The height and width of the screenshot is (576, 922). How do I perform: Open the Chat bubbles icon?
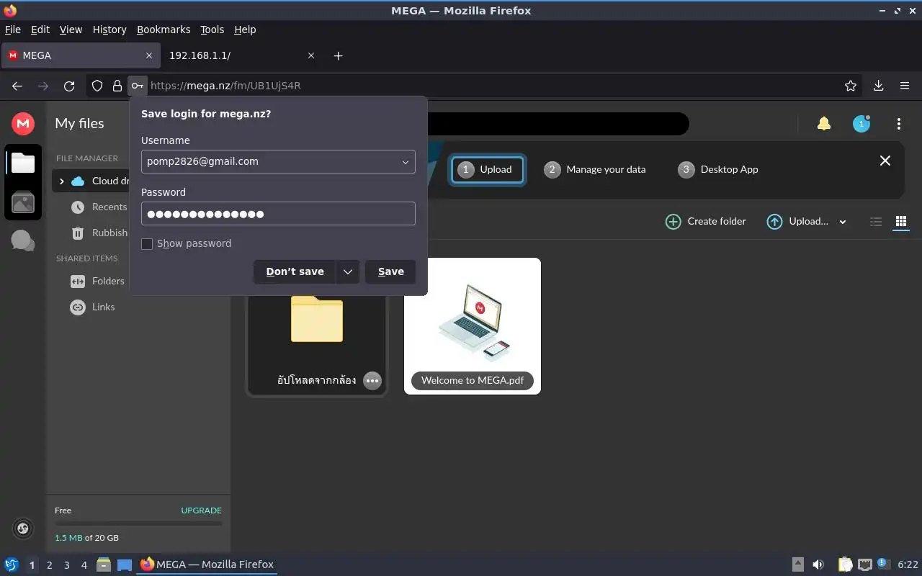coord(23,240)
